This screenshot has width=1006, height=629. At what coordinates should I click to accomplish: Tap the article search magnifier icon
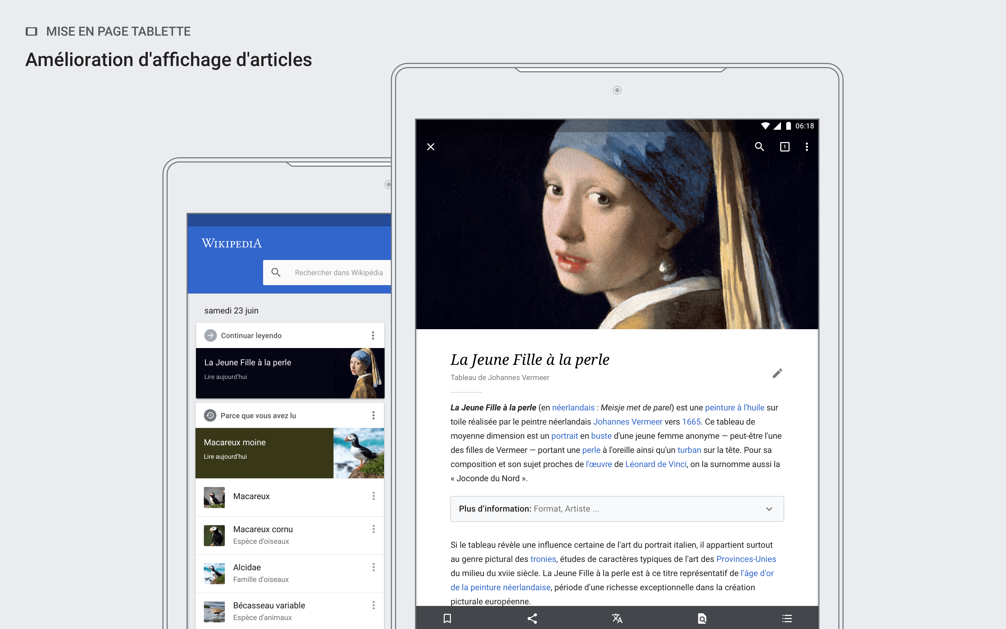click(x=759, y=147)
